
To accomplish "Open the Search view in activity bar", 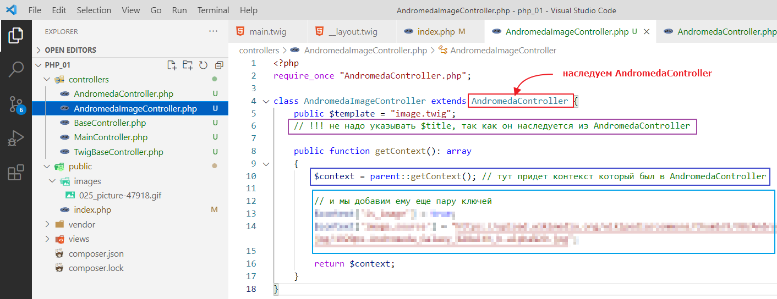I will pyautogui.click(x=16, y=70).
